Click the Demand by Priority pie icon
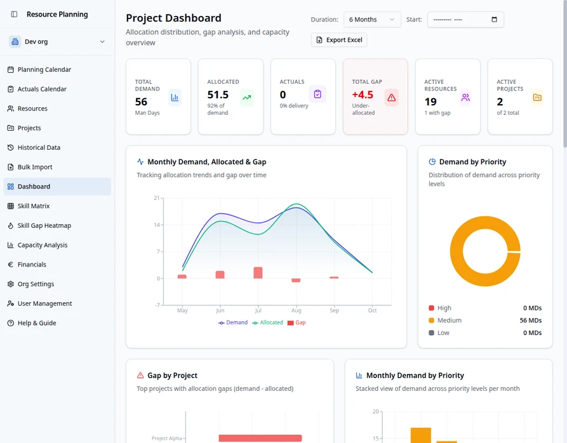Image resolution: width=567 pixels, height=443 pixels. coord(432,162)
